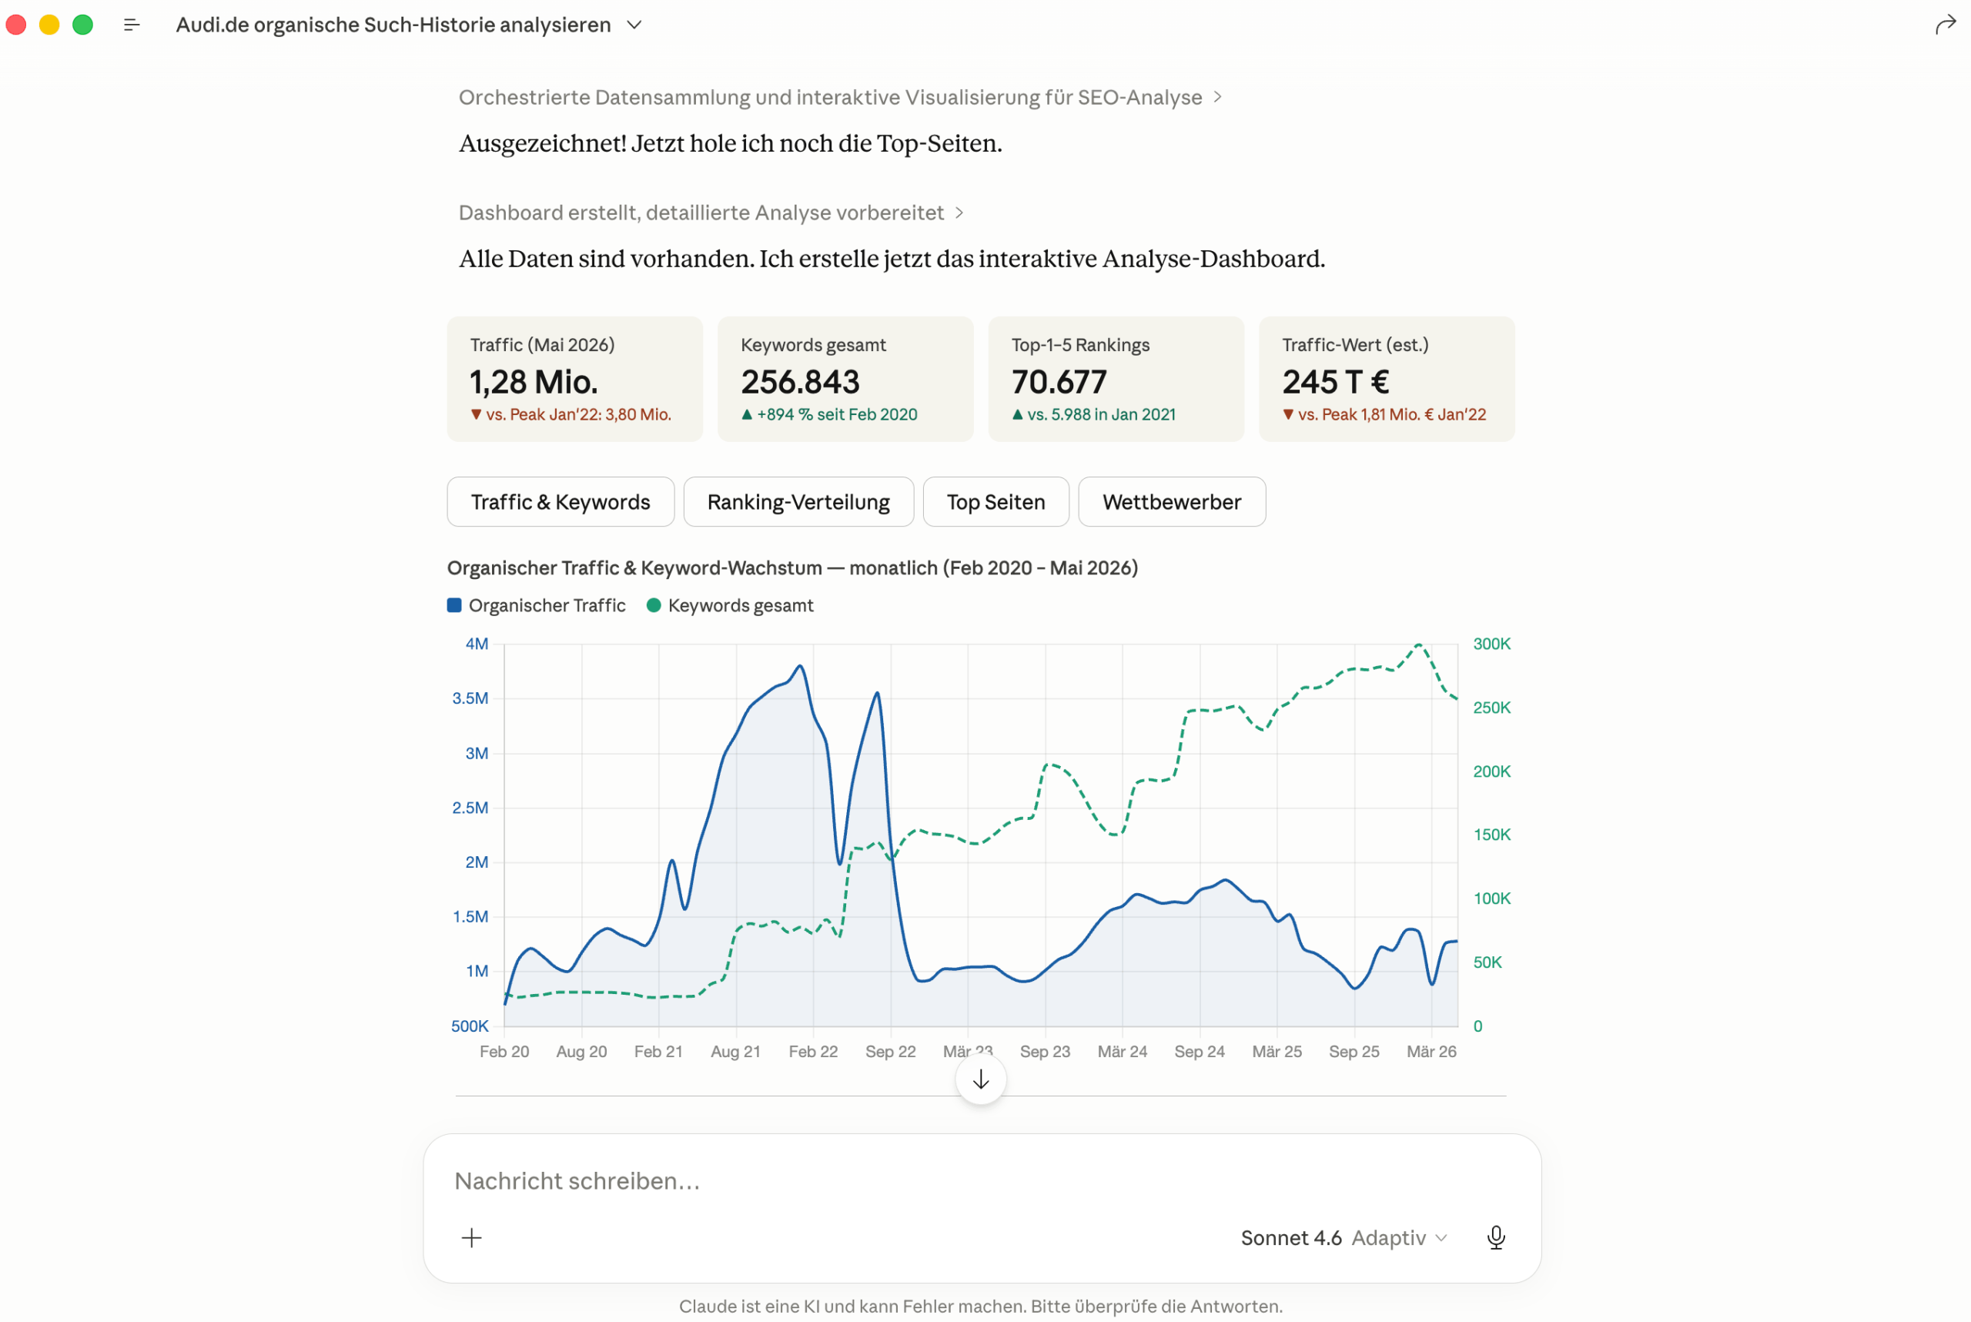
Task: Click the yellow minimize window button
Action: click(50, 25)
